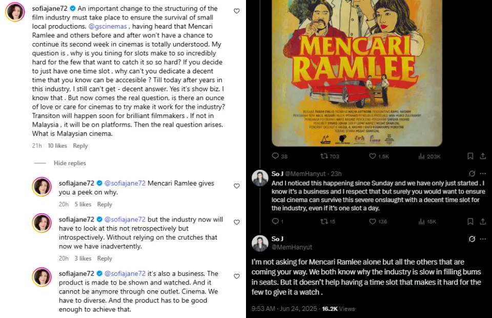Like the main sofiajane72 comment with the heart
492x318 pixels.
click(x=237, y=11)
